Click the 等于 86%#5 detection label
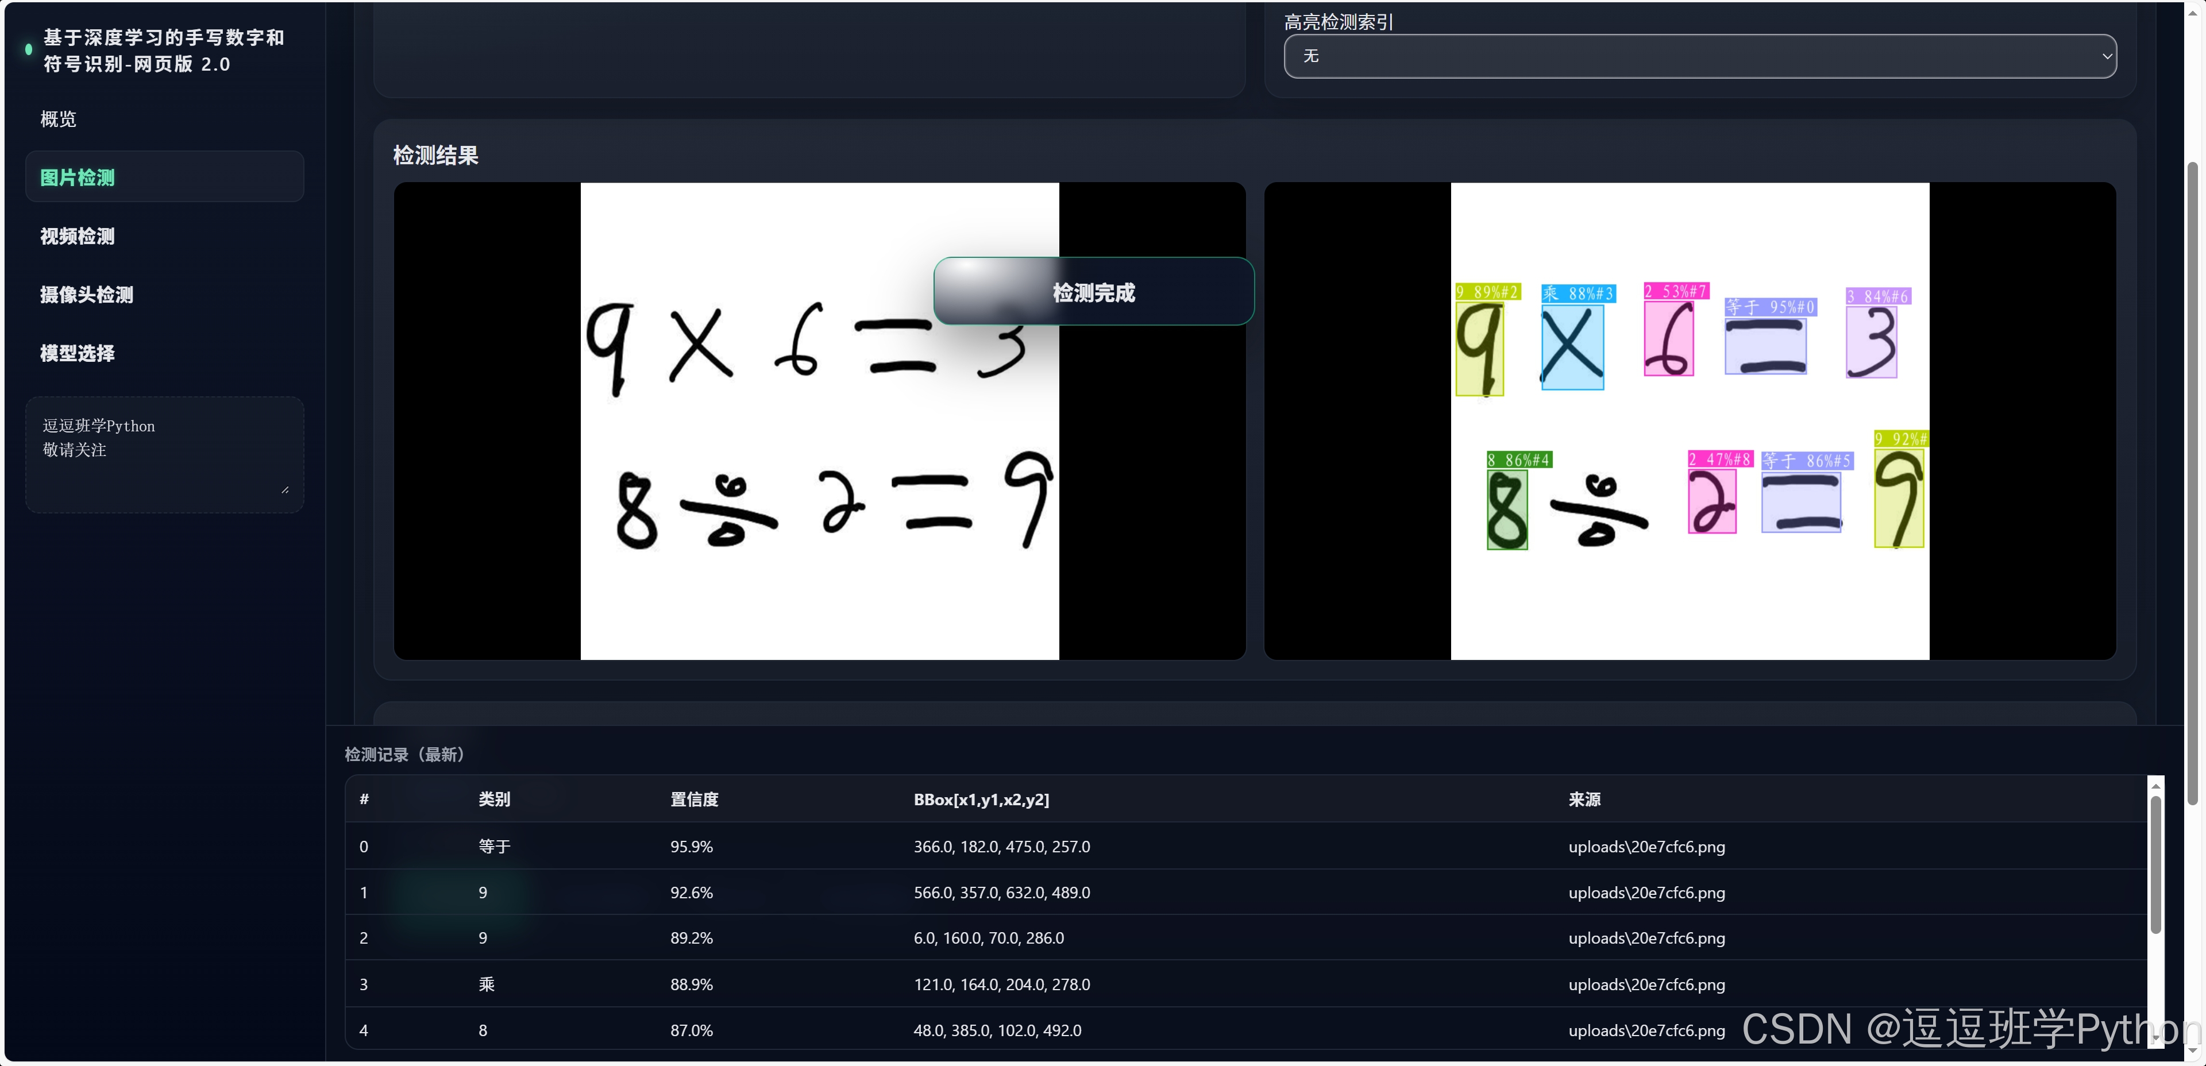Screen dimensions: 2206x1066 click(1808, 461)
